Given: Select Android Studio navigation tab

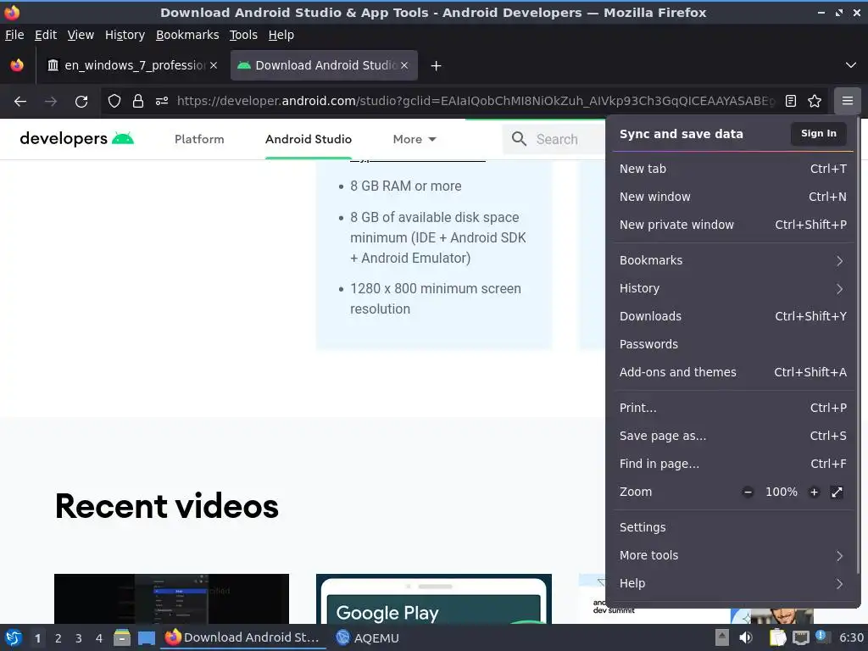Looking at the screenshot, I should pyautogui.click(x=309, y=139).
